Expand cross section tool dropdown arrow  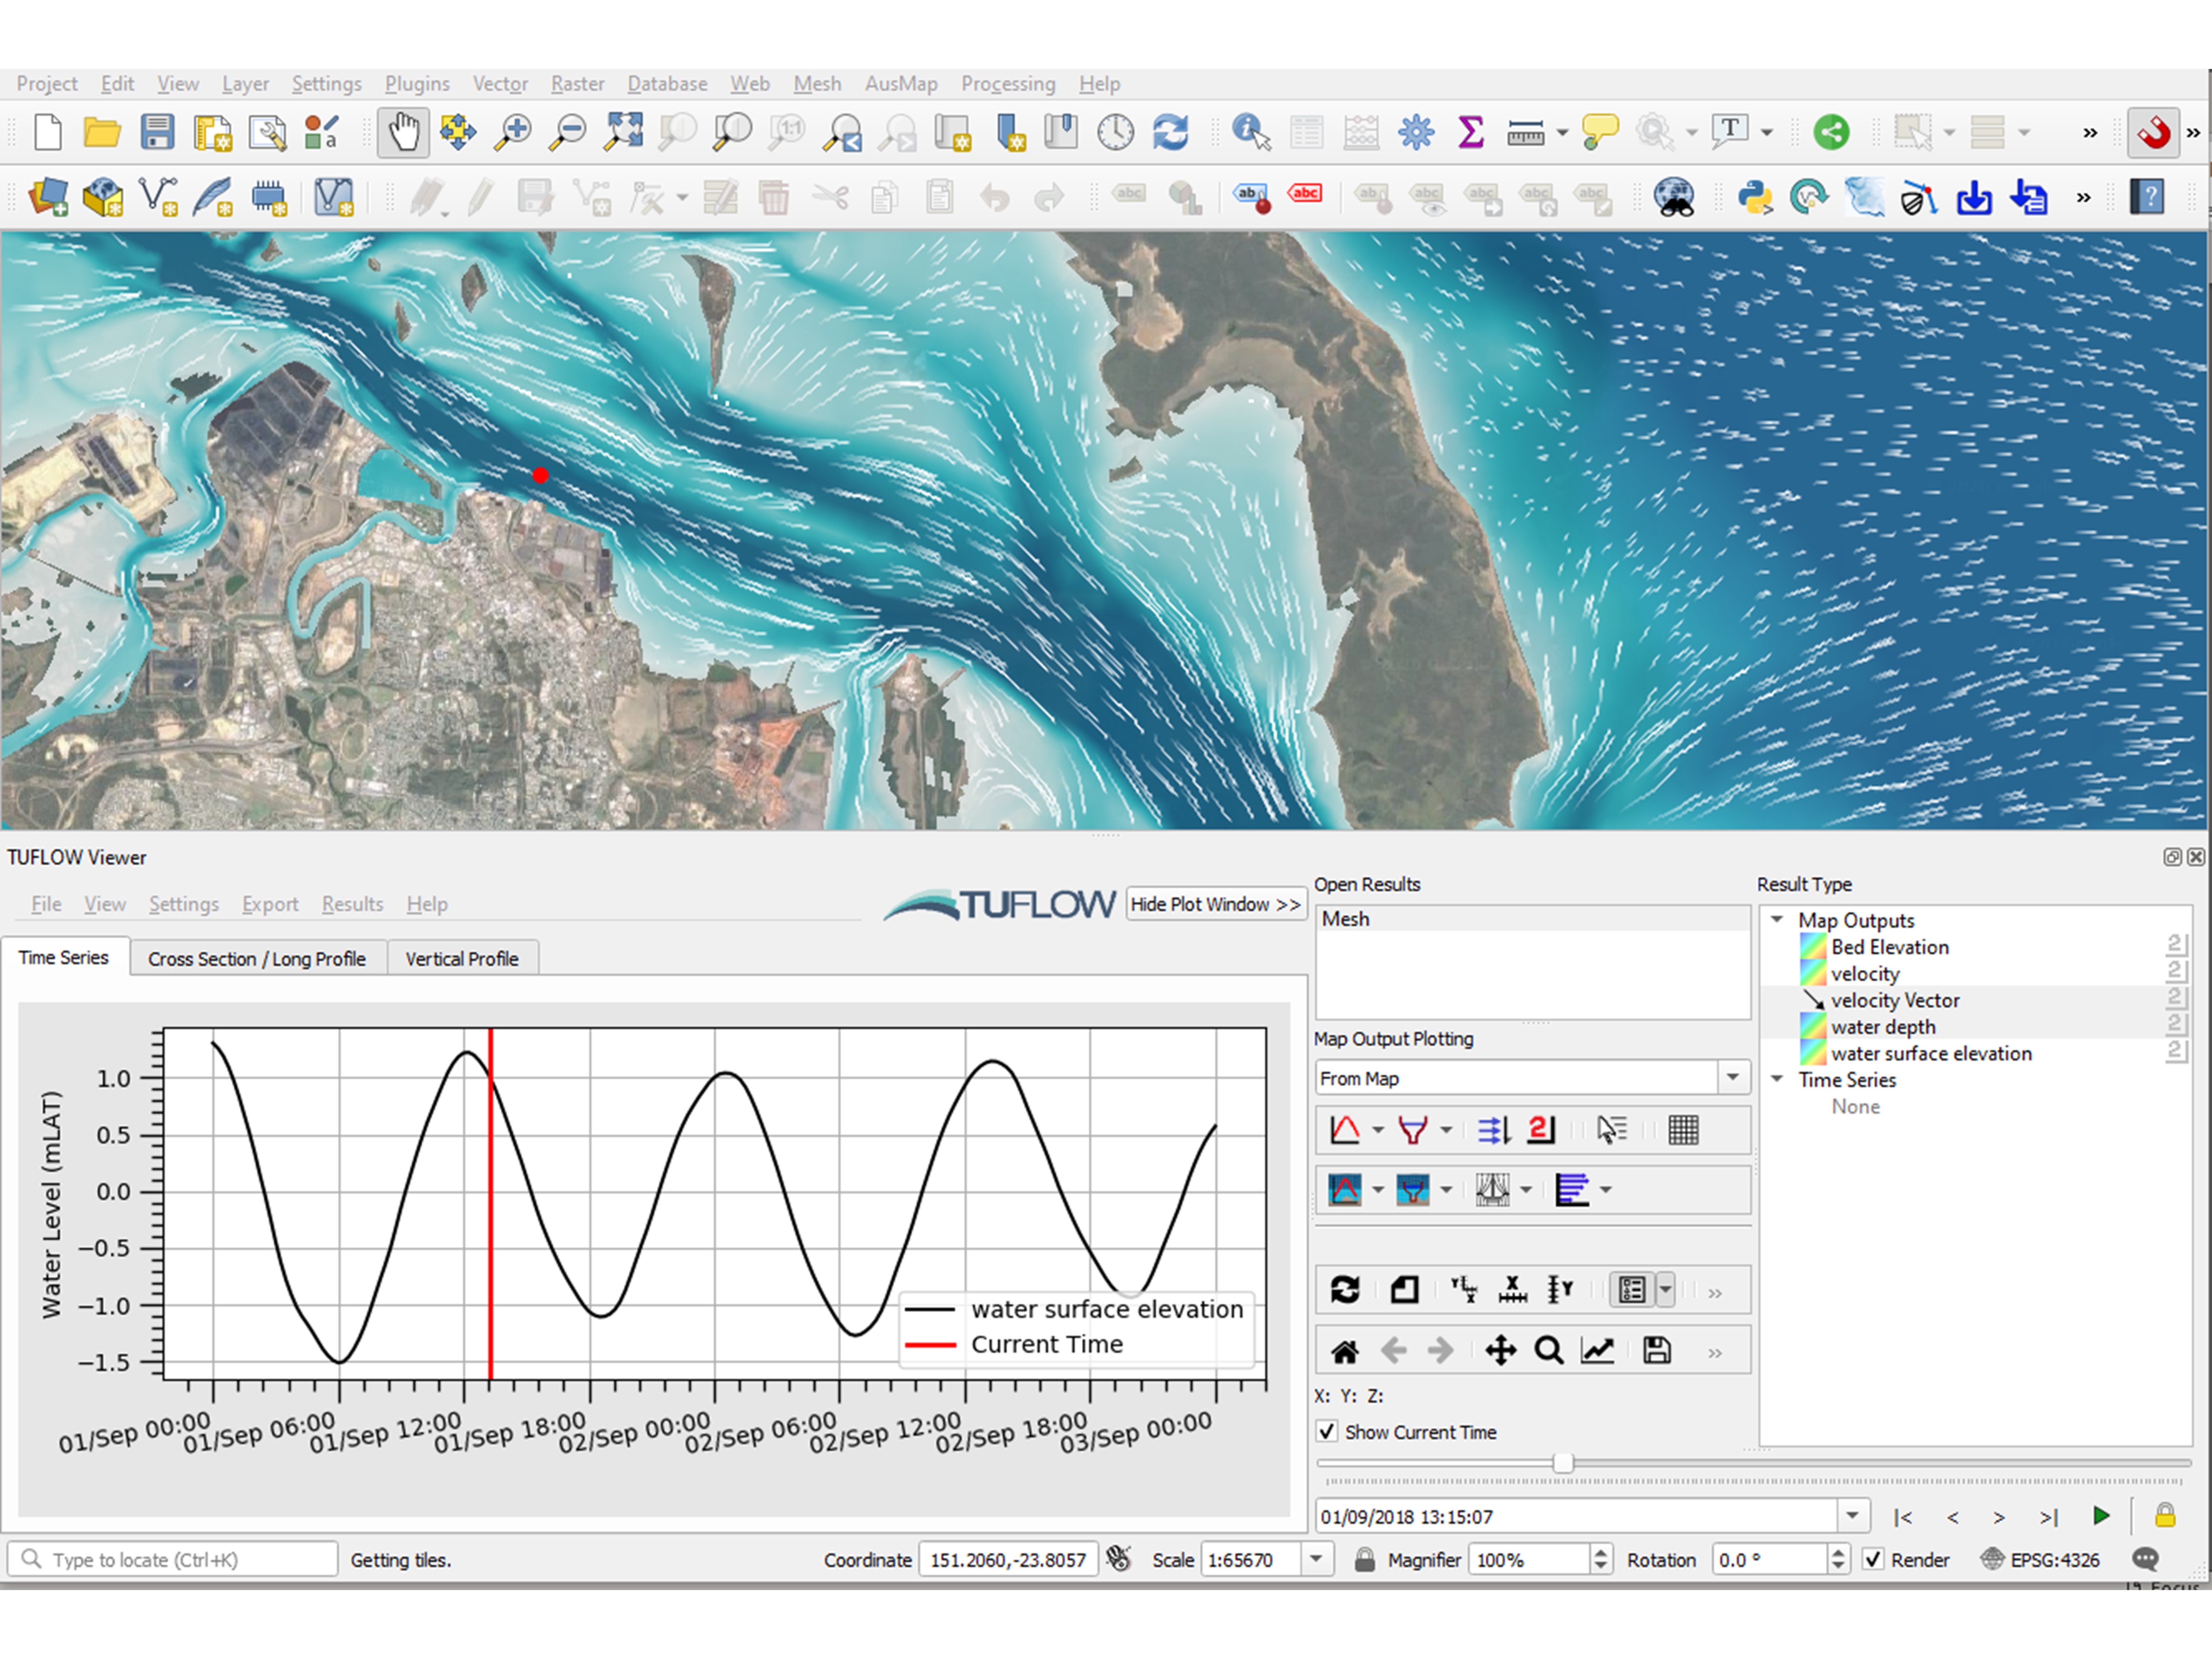[1446, 1130]
